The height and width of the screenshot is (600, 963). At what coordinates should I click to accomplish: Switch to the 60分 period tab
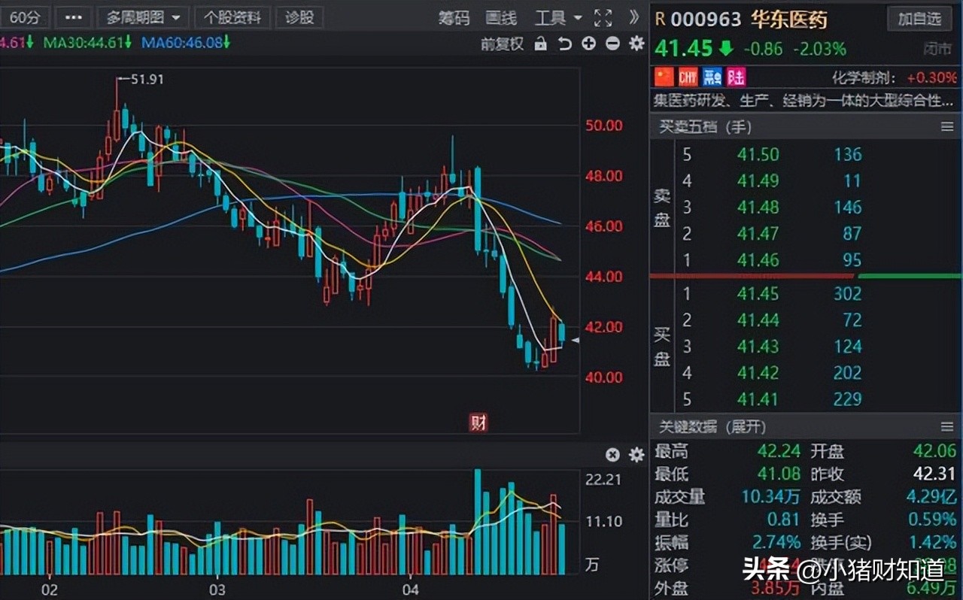[26, 17]
